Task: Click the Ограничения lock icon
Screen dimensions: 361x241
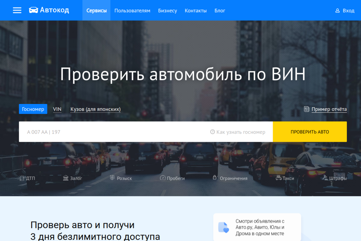Action: coord(215,178)
